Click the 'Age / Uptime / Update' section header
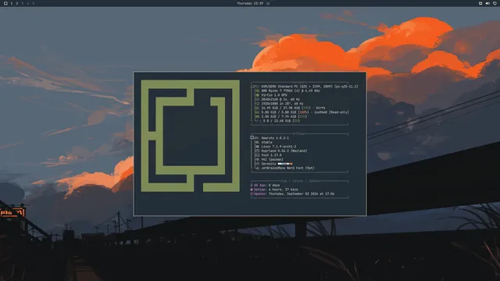 click(x=300, y=181)
